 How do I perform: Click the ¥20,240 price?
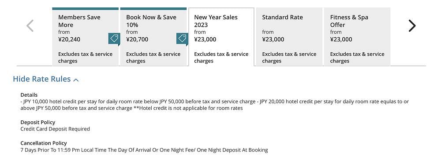(69, 40)
